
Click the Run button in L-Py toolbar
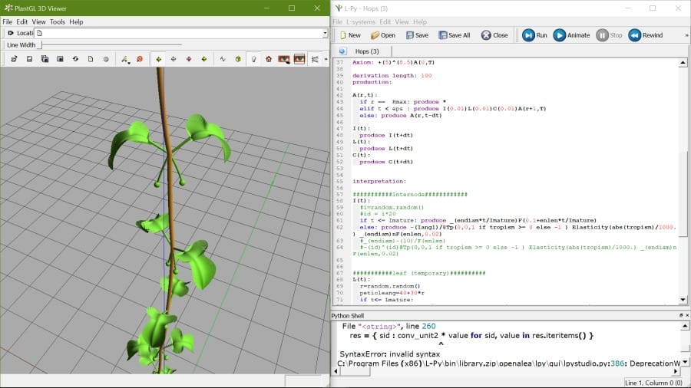point(534,35)
